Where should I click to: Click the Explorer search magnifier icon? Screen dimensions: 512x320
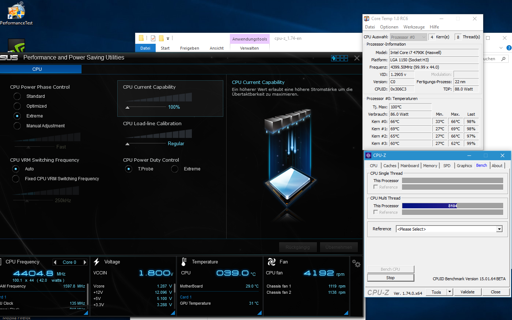[x=503, y=59]
